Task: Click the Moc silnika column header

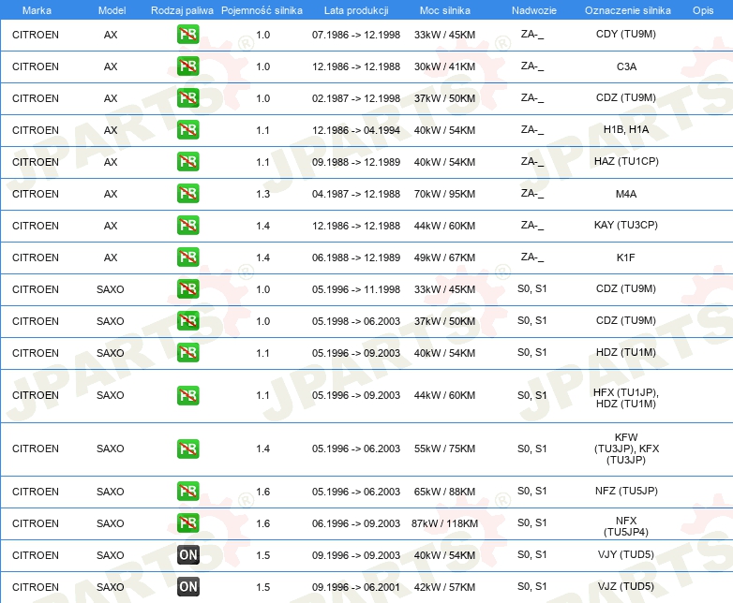Action: click(444, 10)
